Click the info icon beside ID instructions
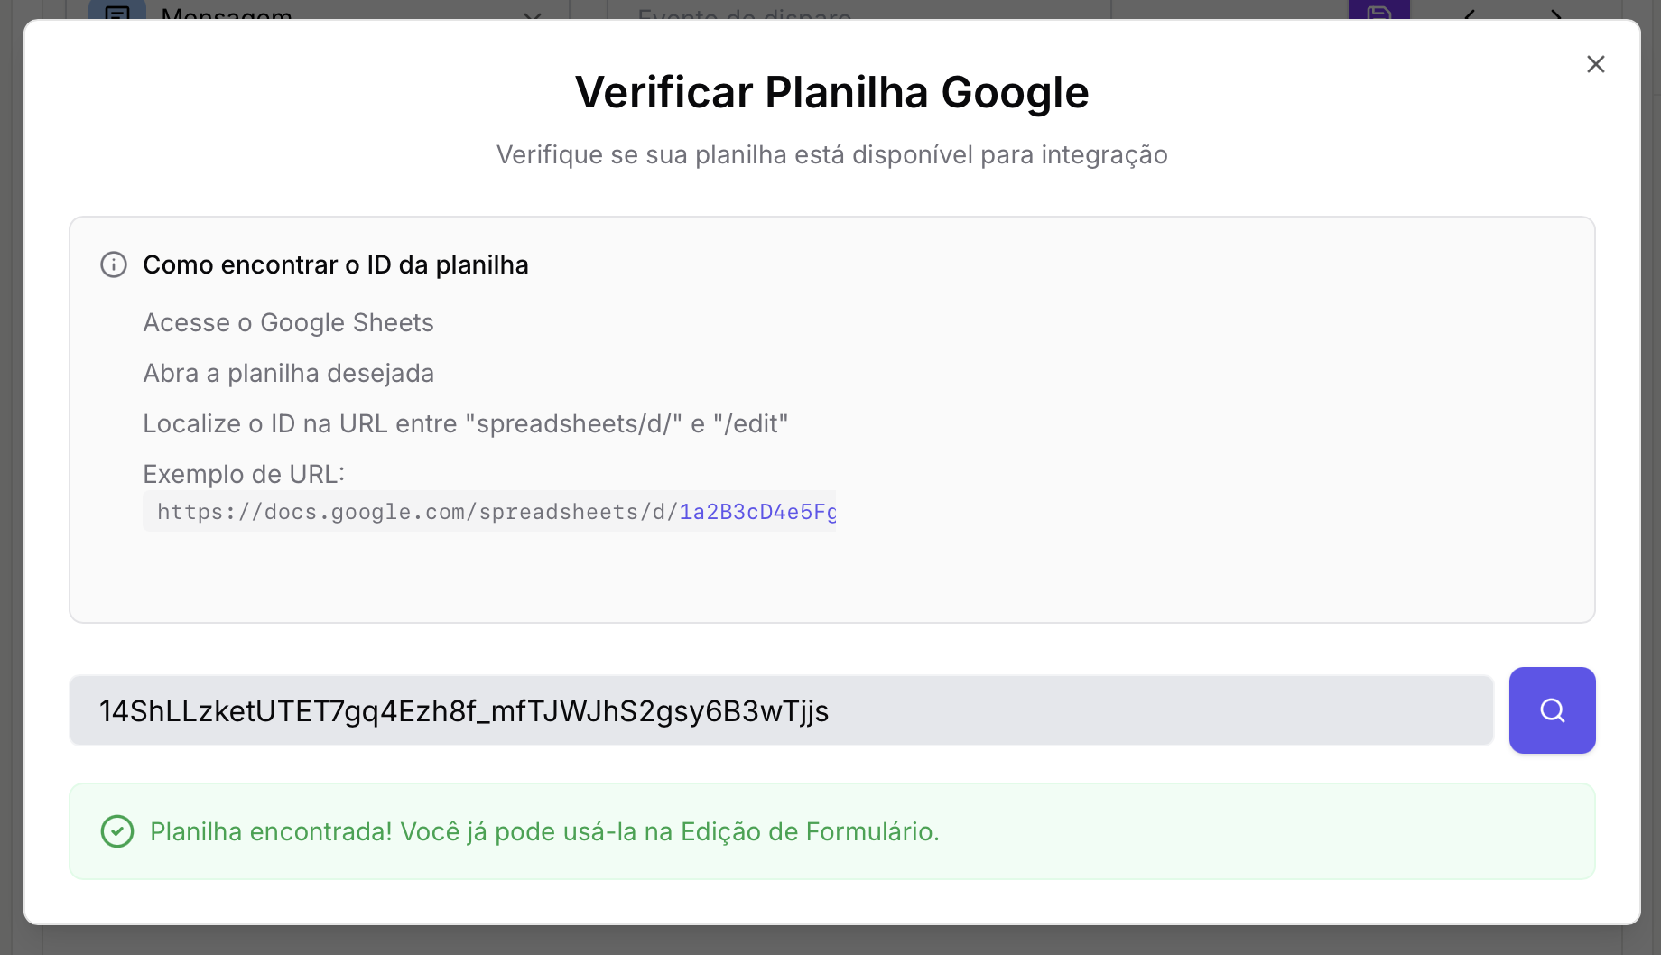This screenshot has height=955, width=1661. (x=114, y=264)
